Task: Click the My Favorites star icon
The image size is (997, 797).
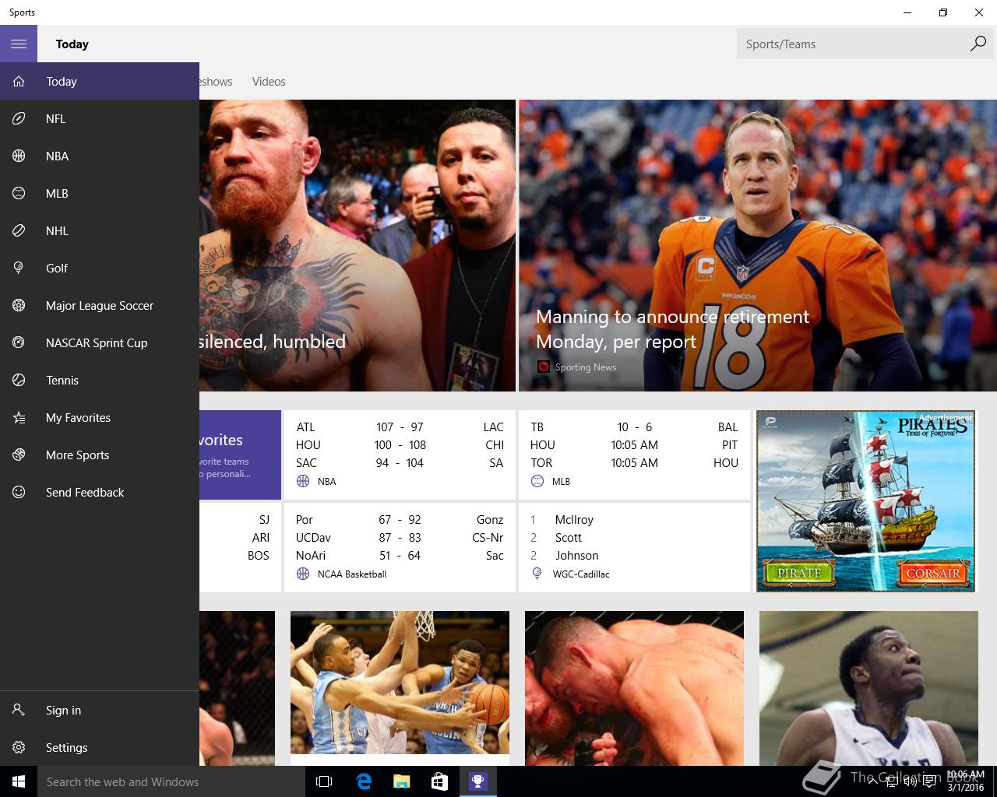Action: tap(19, 417)
